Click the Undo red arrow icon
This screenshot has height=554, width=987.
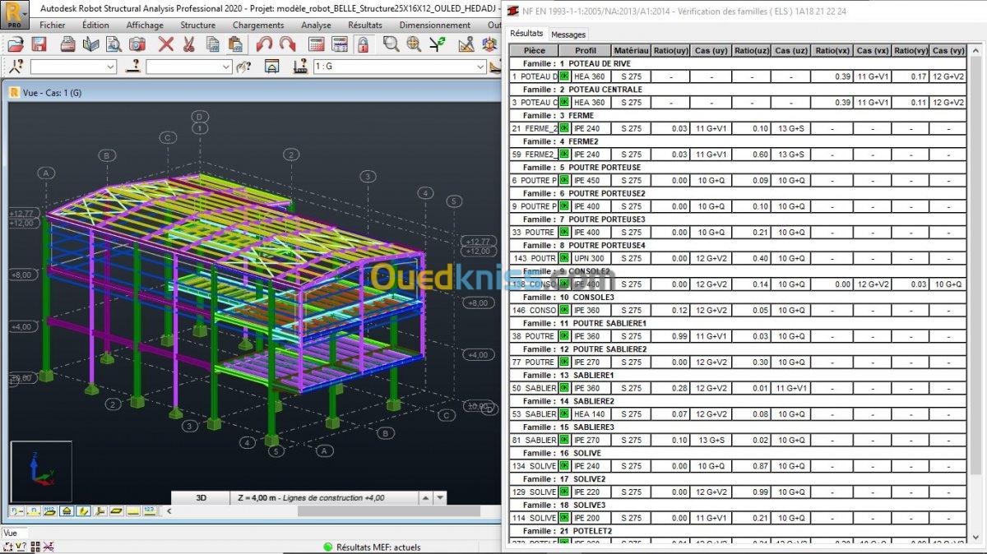(264, 44)
